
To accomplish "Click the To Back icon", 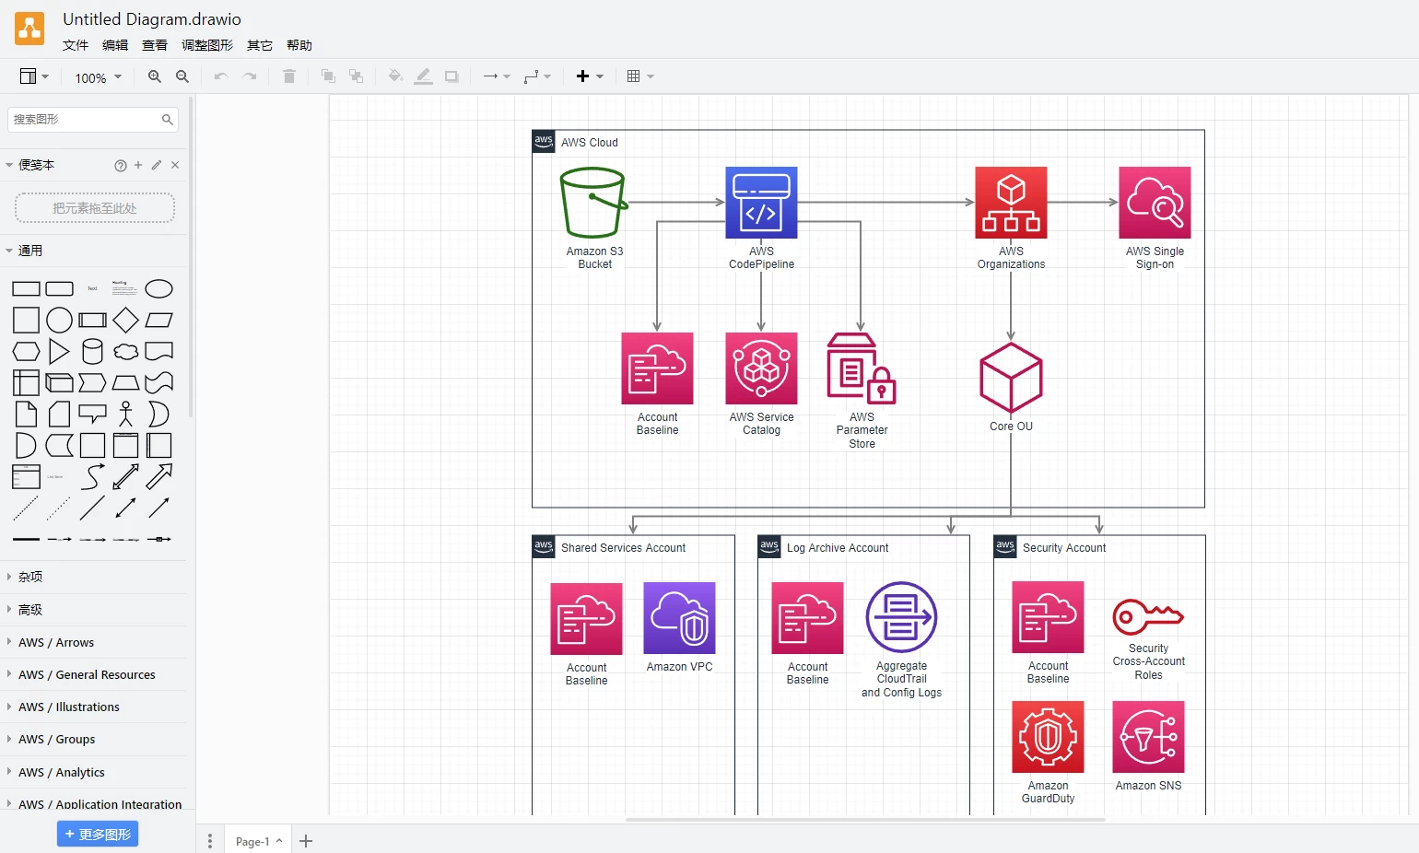I will (x=356, y=76).
